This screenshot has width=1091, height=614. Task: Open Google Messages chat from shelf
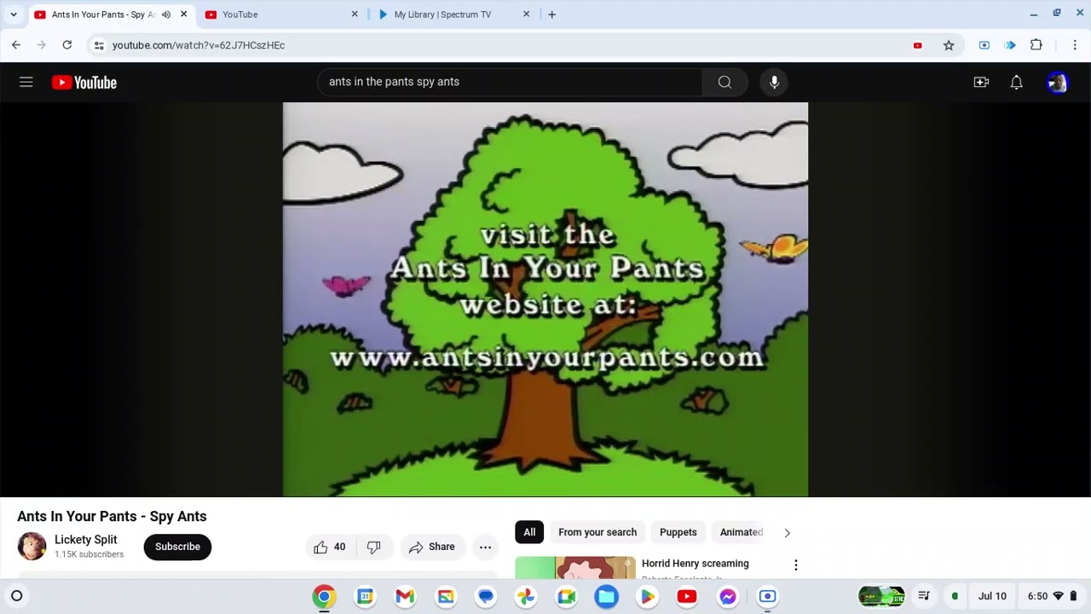pos(486,597)
